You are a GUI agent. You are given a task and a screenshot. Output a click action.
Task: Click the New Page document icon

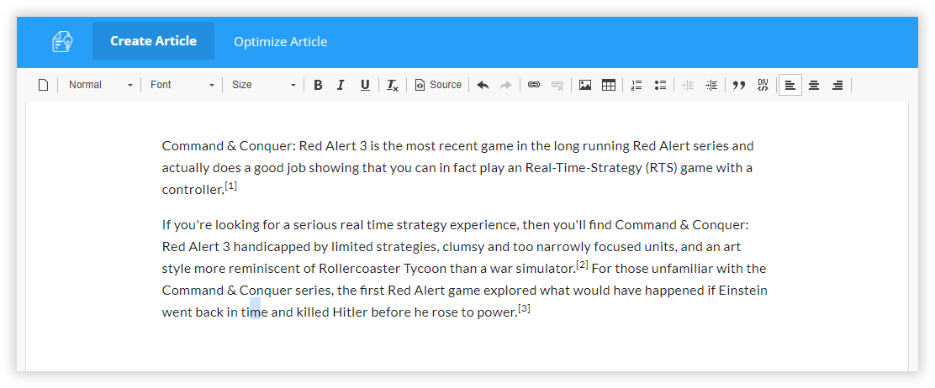point(43,85)
